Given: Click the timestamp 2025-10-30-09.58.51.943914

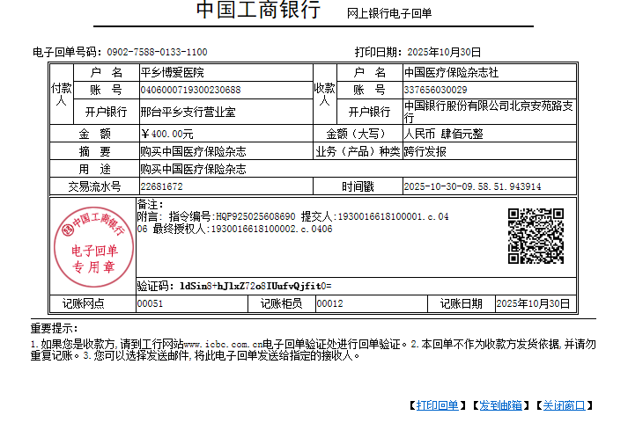Looking at the screenshot, I should click(x=471, y=187).
